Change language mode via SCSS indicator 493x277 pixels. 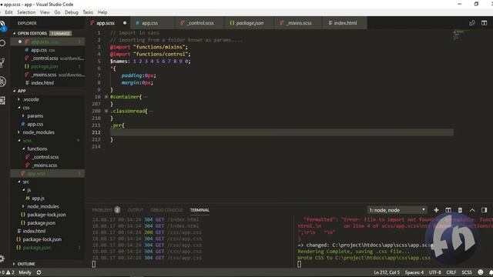[467, 272]
